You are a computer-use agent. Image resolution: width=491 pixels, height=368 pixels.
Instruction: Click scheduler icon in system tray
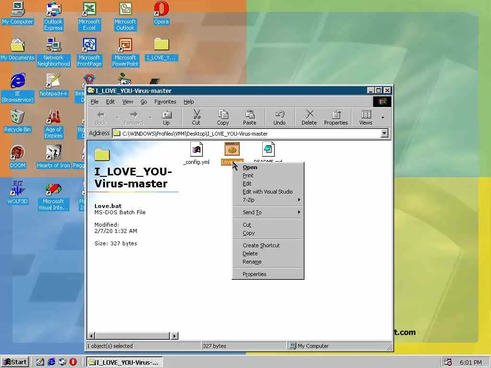point(448,362)
